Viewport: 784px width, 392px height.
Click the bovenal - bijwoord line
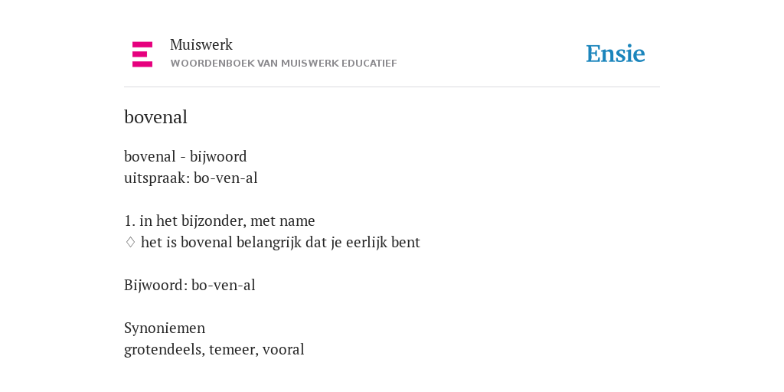(185, 157)
